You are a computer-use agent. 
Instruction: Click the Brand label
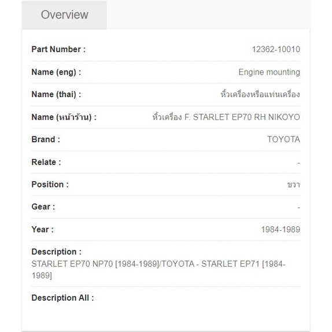click(46, 139)
